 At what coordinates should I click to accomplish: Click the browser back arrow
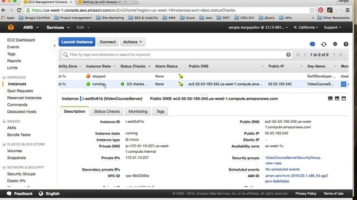pos(3,10)
